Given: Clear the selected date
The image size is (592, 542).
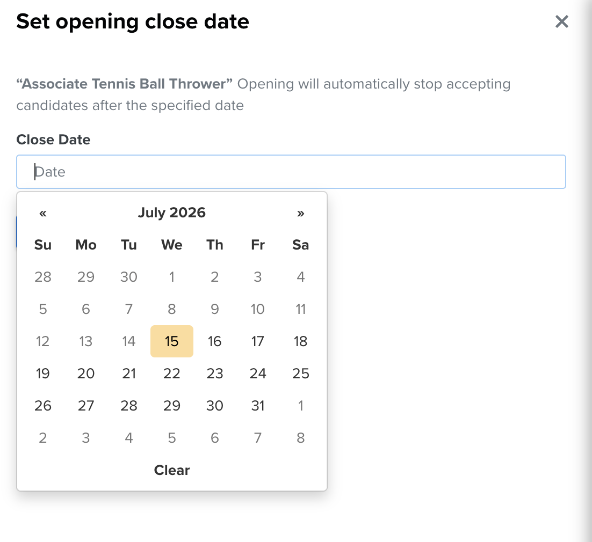Looking at the screenshot, I should coord(172,470).
